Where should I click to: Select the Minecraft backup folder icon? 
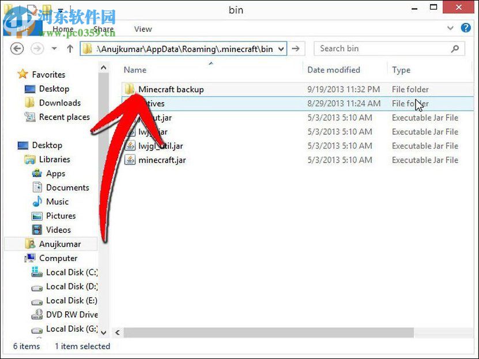pyautogui.click(x=130, y=89)
